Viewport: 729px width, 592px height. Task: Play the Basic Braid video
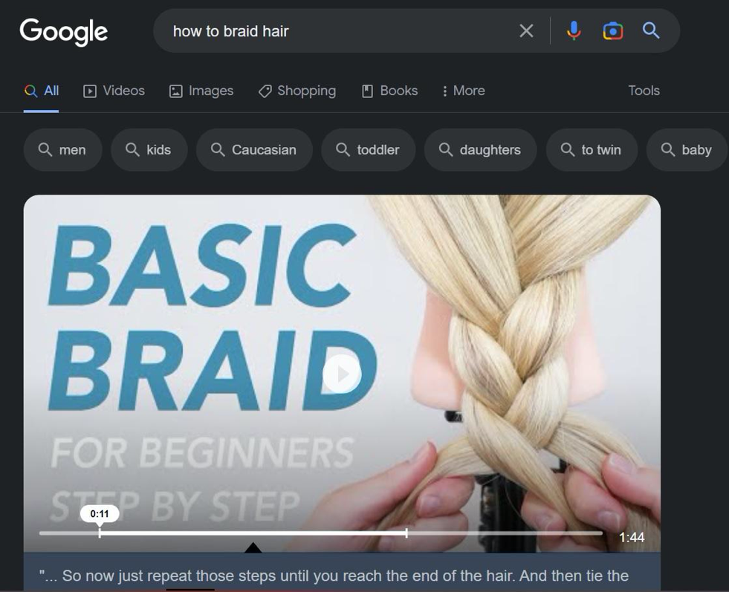[x=342, y=374]
